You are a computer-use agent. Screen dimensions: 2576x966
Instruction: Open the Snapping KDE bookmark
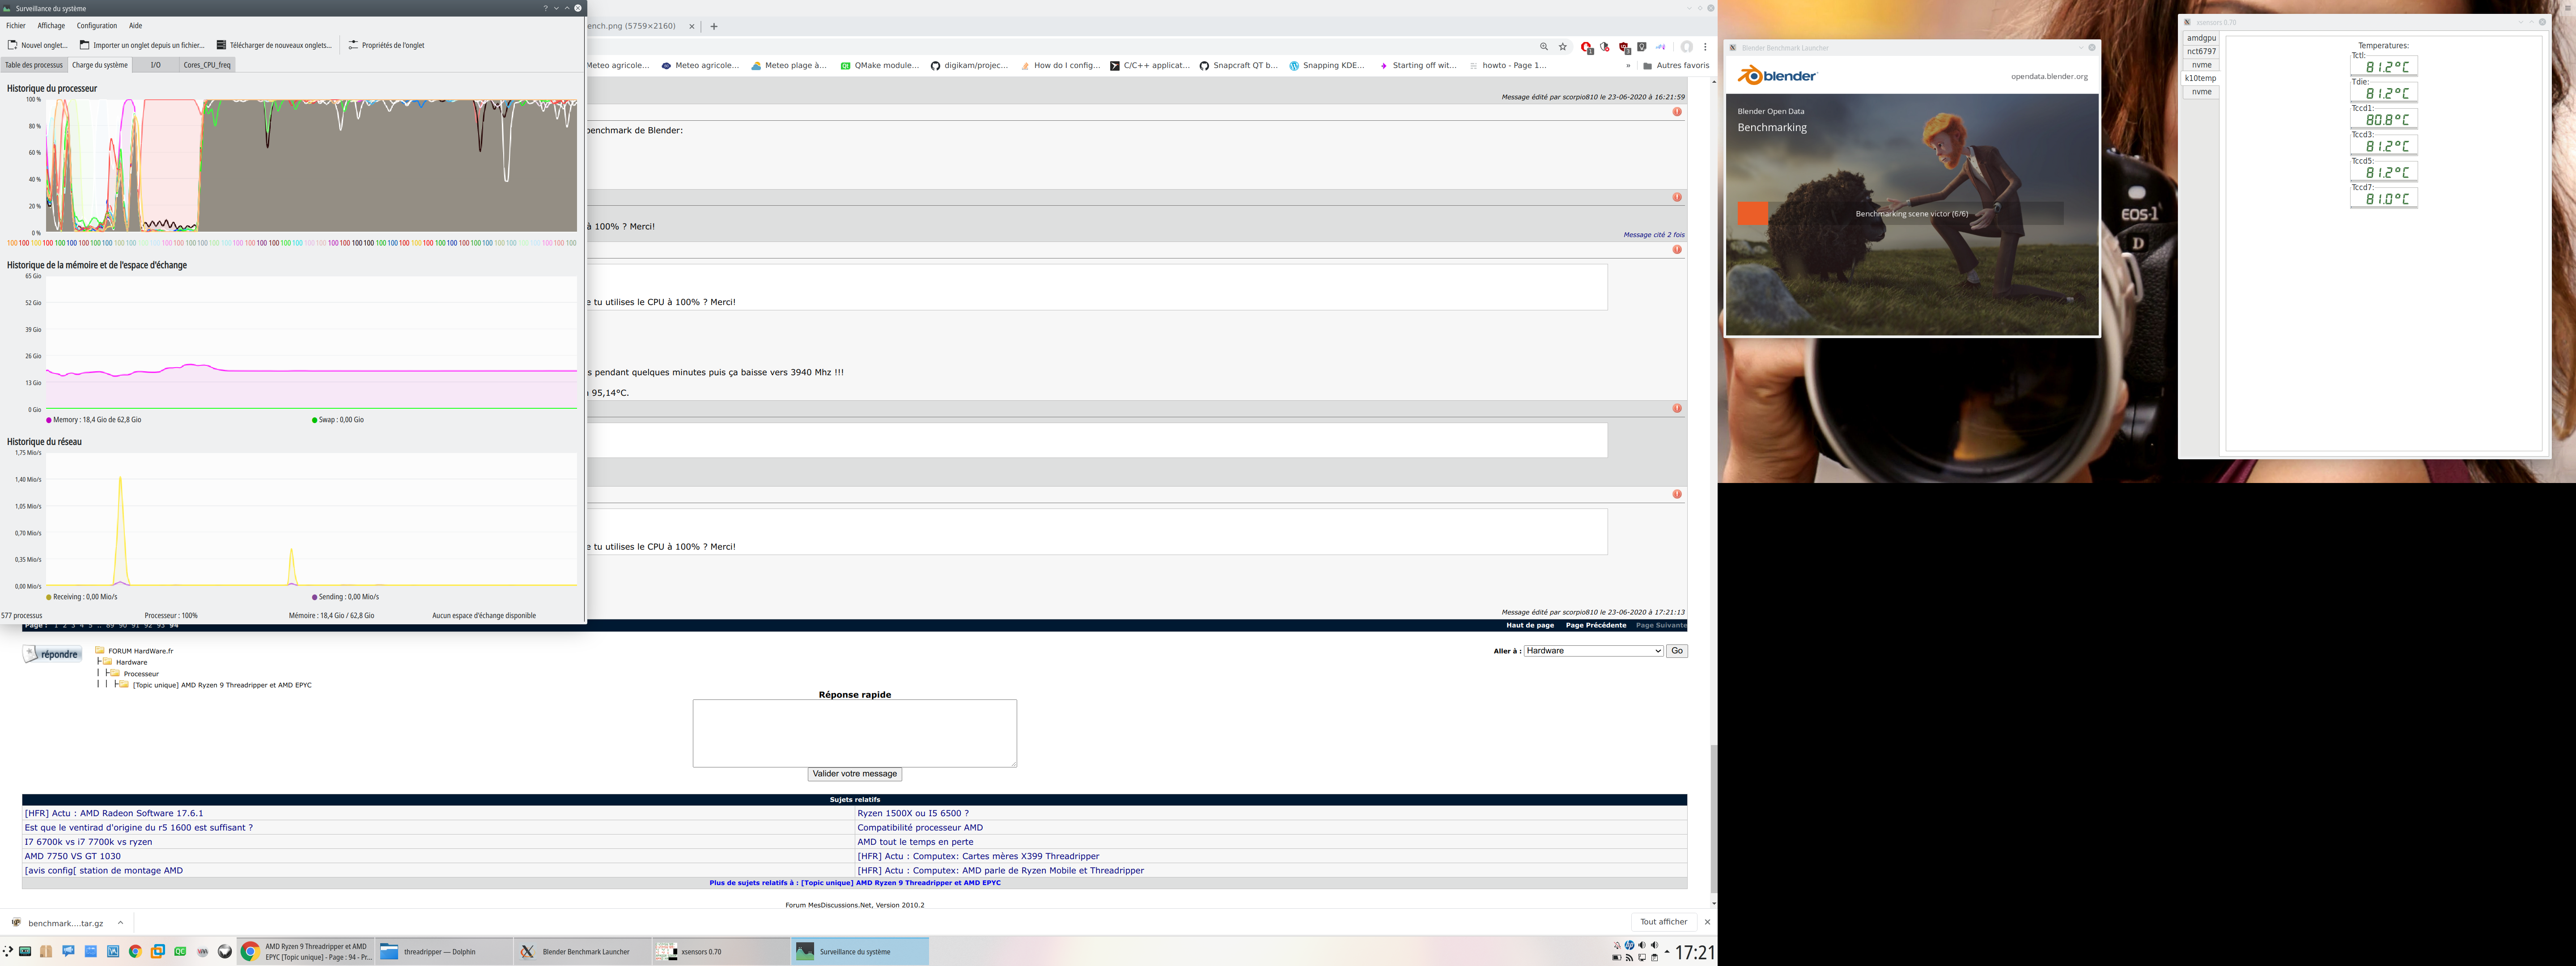pyautogui.click(x=1327, y=66)
